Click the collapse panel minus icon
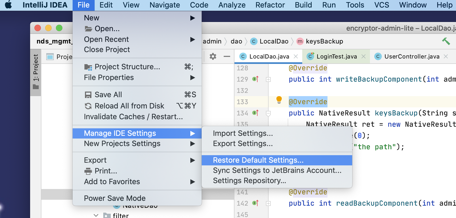 tap(227, 56)
